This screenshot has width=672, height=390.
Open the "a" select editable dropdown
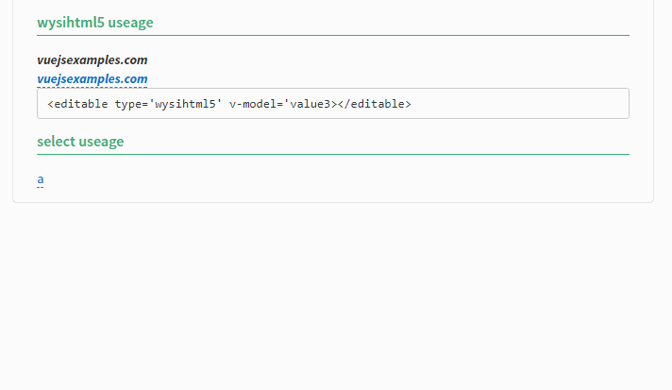coord(41,179)
